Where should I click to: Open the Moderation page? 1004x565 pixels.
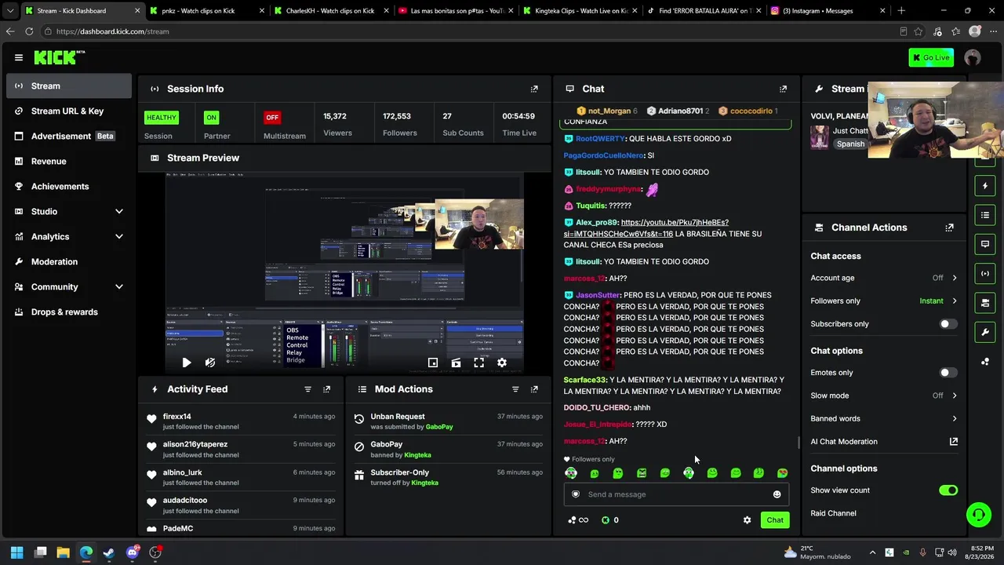pyautogui.click(x=69, y=261)
